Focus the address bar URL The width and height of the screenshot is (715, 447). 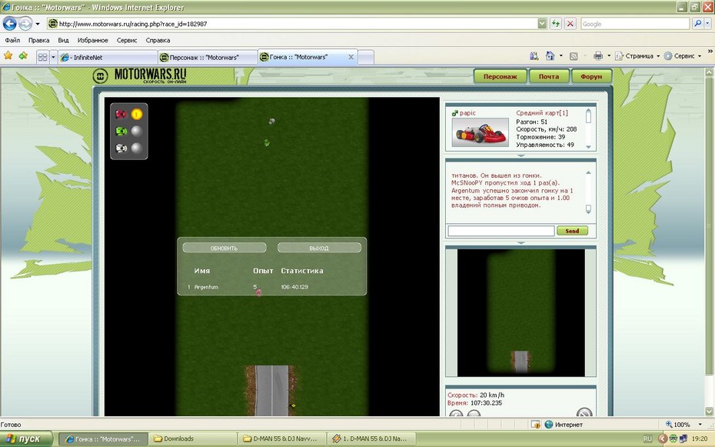[x=292, y=24]
